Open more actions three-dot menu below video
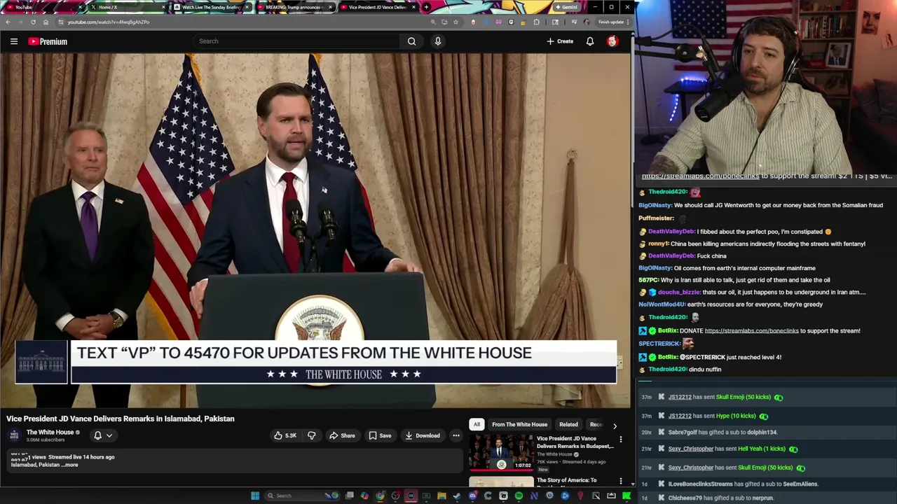897x504 pixels. [456, 435]
